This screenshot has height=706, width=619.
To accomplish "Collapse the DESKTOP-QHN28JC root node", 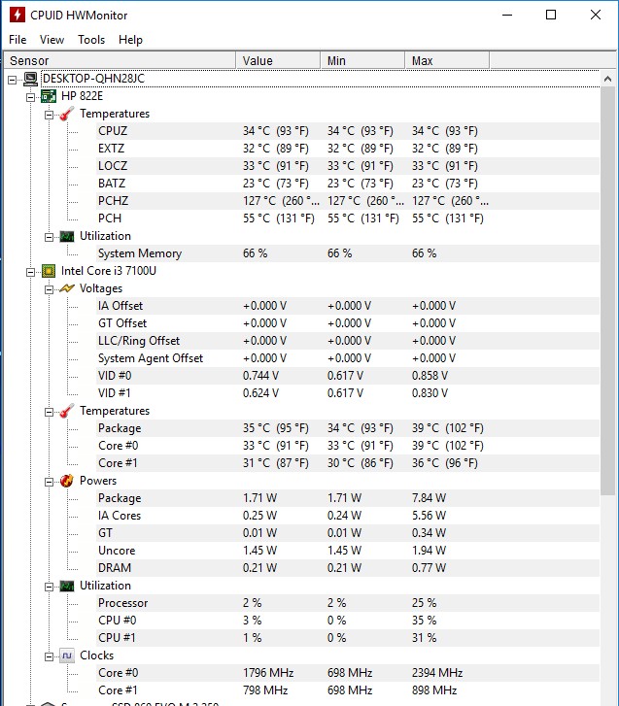I will (13, 79).
